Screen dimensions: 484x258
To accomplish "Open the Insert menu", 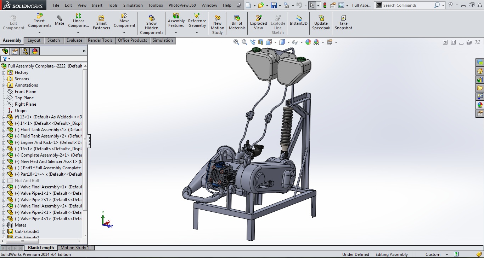I will click(97, 5).
